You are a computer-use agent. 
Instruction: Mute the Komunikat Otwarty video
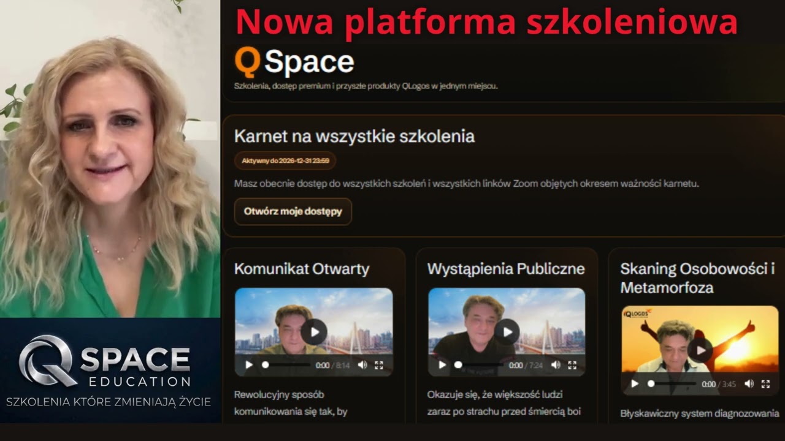(362, 365)
